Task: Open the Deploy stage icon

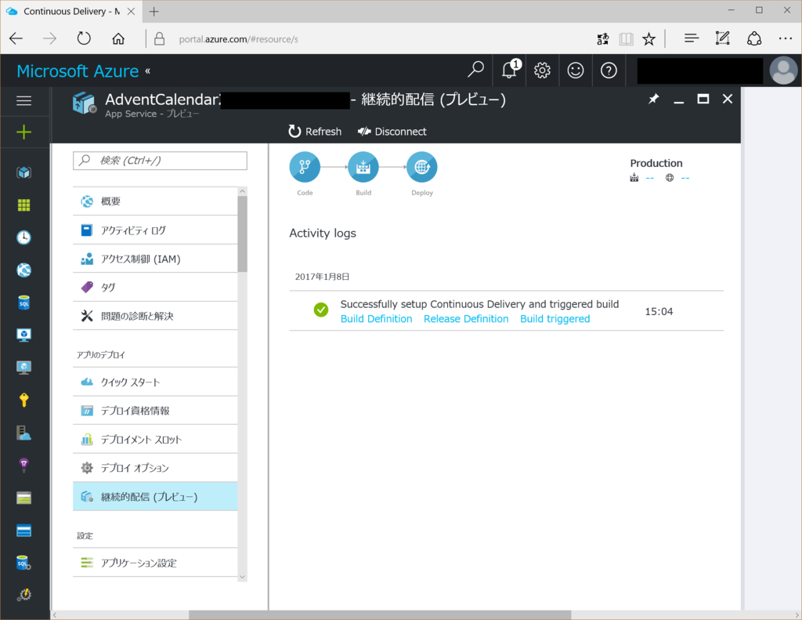Action: [x=422, y=167]
